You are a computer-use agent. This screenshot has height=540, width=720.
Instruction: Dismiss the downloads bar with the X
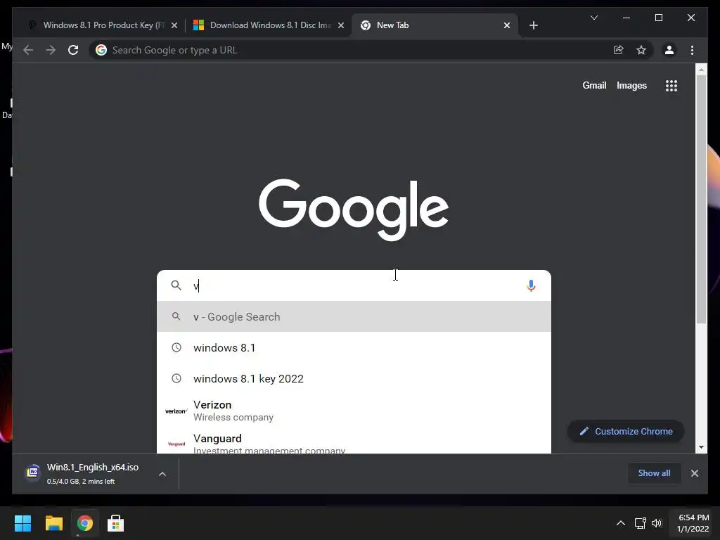[x=694, y=473]
